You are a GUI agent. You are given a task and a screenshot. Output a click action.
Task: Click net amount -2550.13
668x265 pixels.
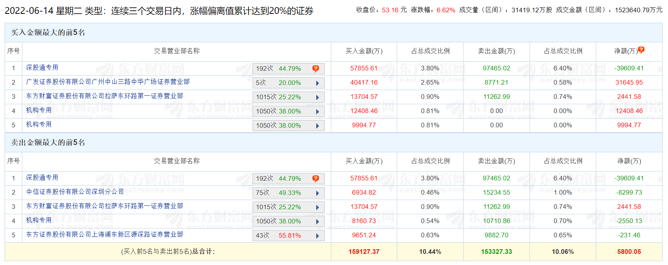629,221
